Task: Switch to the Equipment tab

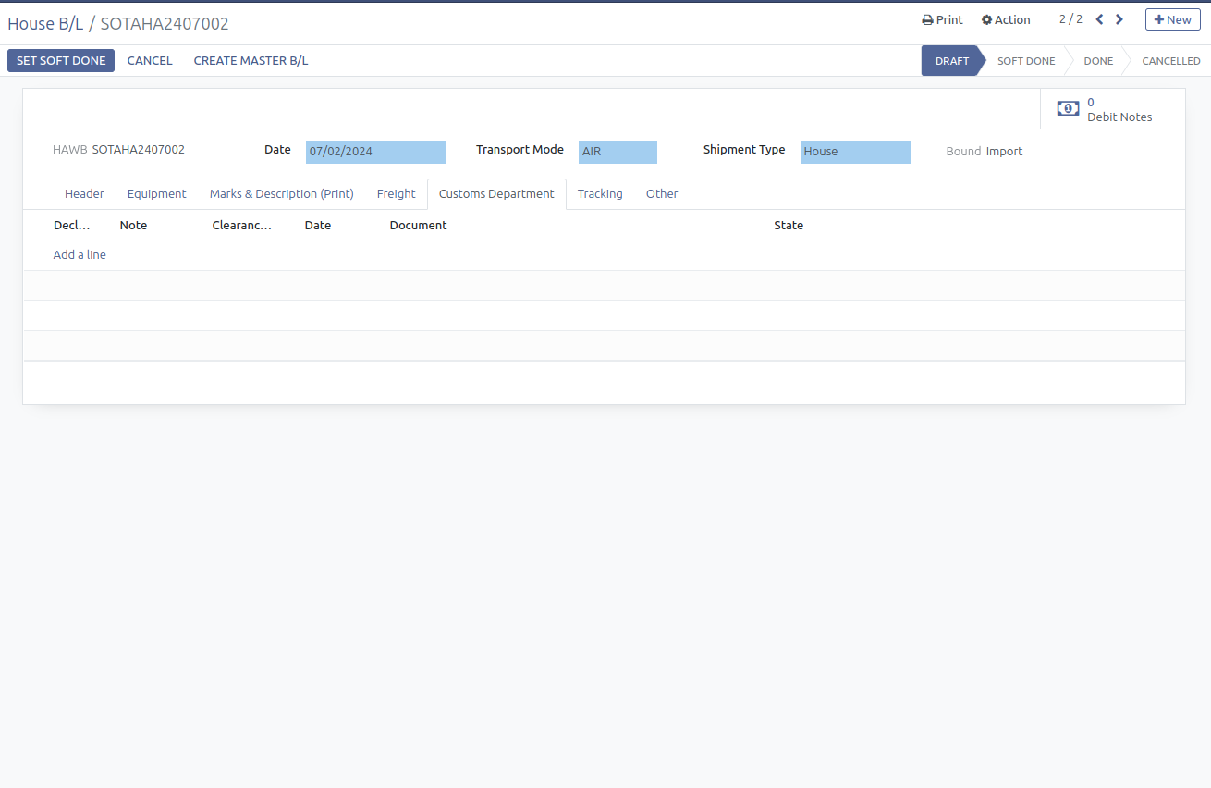Action: 156,194
